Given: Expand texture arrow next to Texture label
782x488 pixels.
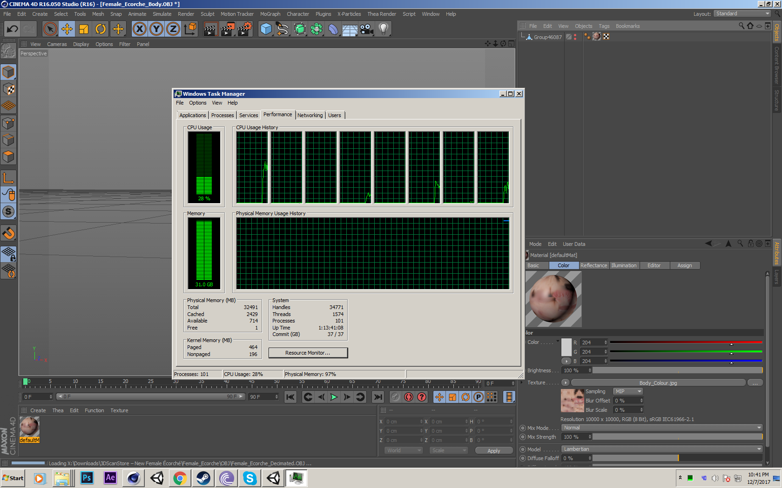Looking at the screenshot, I should 566,382.
